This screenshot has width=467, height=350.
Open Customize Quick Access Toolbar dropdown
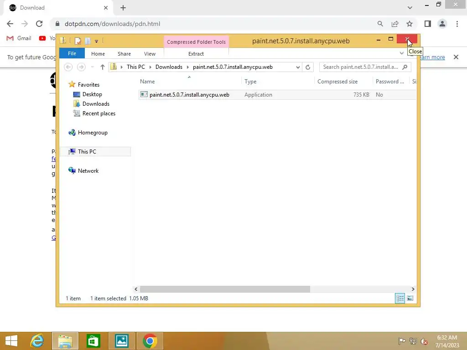pyautogui.click(x=97, y=41)
